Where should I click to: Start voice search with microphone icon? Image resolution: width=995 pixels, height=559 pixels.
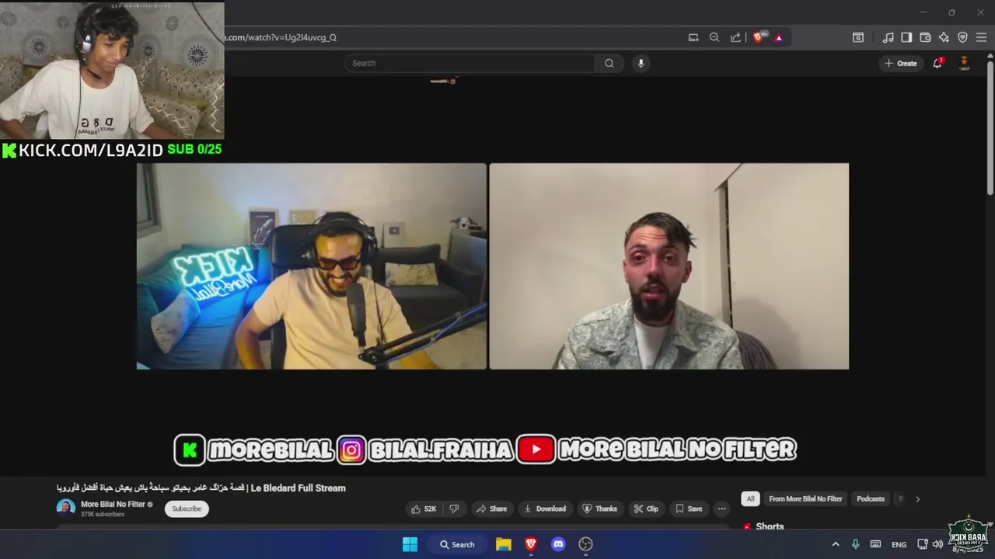coord(641,64)
